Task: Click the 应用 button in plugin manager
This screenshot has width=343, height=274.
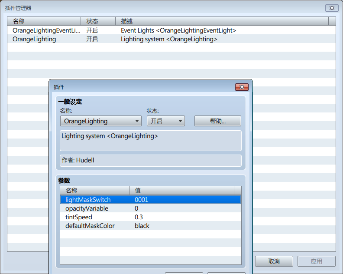Action: tap(317, 261)
